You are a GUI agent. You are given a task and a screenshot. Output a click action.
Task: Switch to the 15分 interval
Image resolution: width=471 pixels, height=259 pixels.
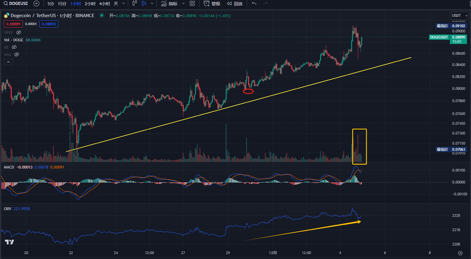coord(62,4)
